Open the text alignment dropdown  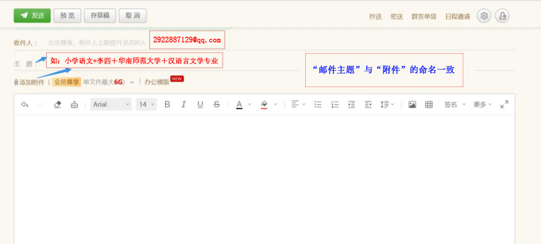point(298,104)
